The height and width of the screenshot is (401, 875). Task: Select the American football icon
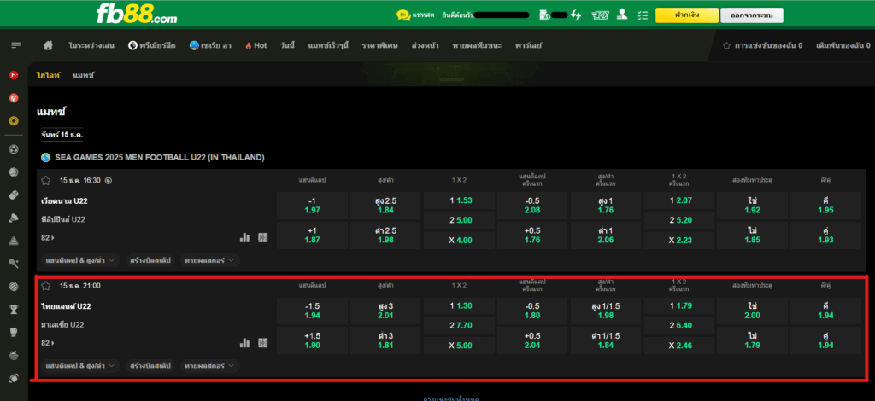[14, 378]
